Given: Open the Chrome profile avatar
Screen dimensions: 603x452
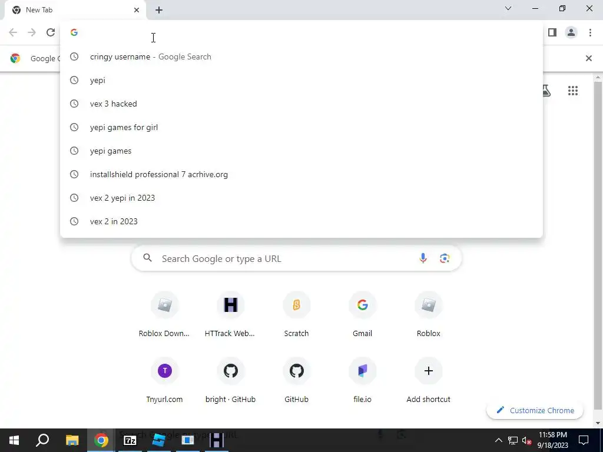Looking at the screenshot, I should 571,32.
